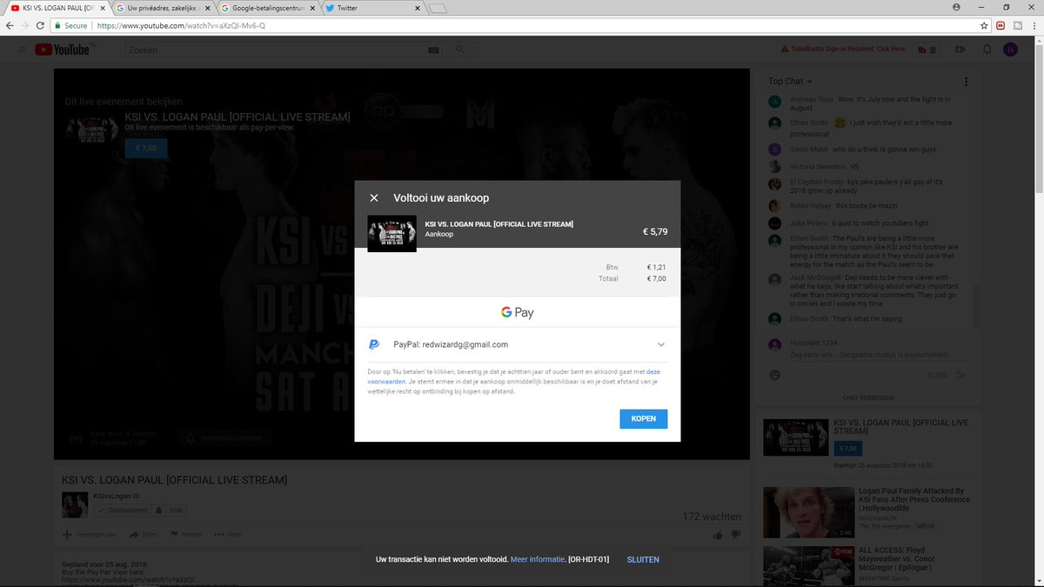Open the live chat three-dot options menu
The height and width of the screenshot is (587, 1044).
(x=966, y=82)
